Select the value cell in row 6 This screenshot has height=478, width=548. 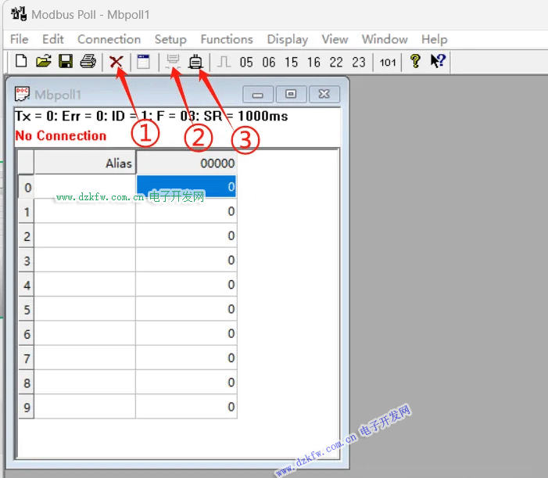(187, 333)
